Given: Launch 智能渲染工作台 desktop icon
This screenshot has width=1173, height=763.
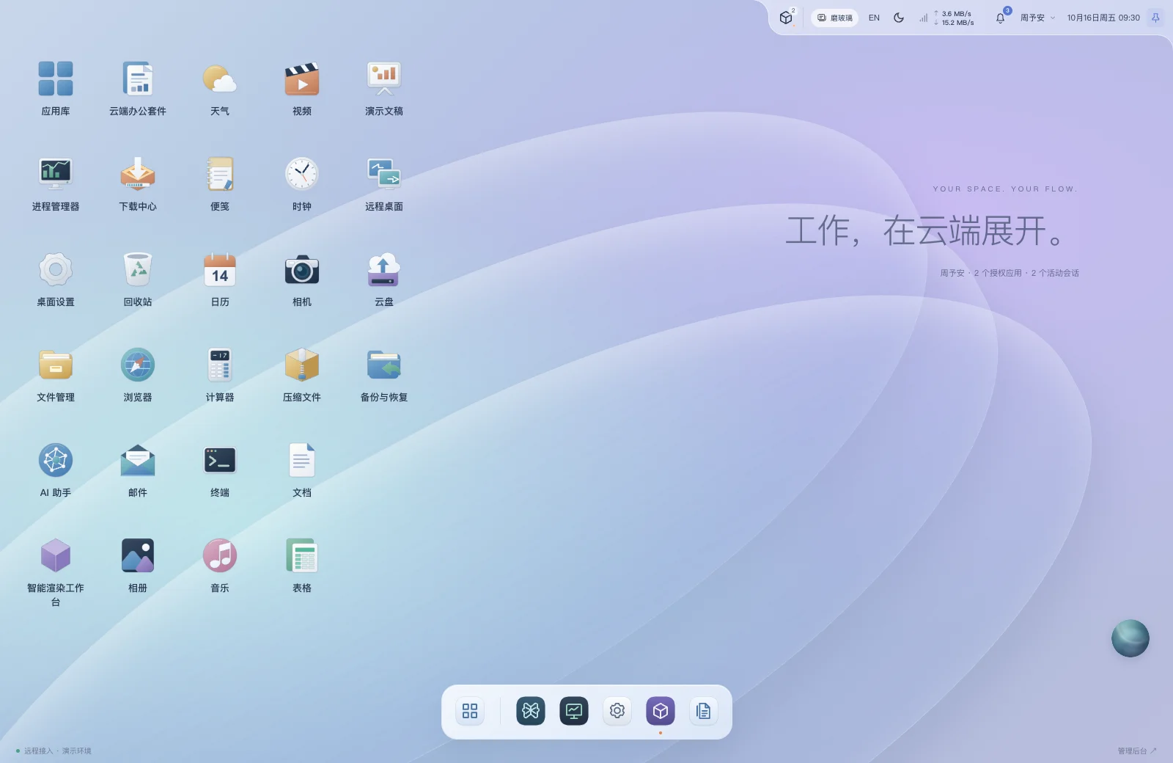Looking at the screenshot, I should point(56,572).
